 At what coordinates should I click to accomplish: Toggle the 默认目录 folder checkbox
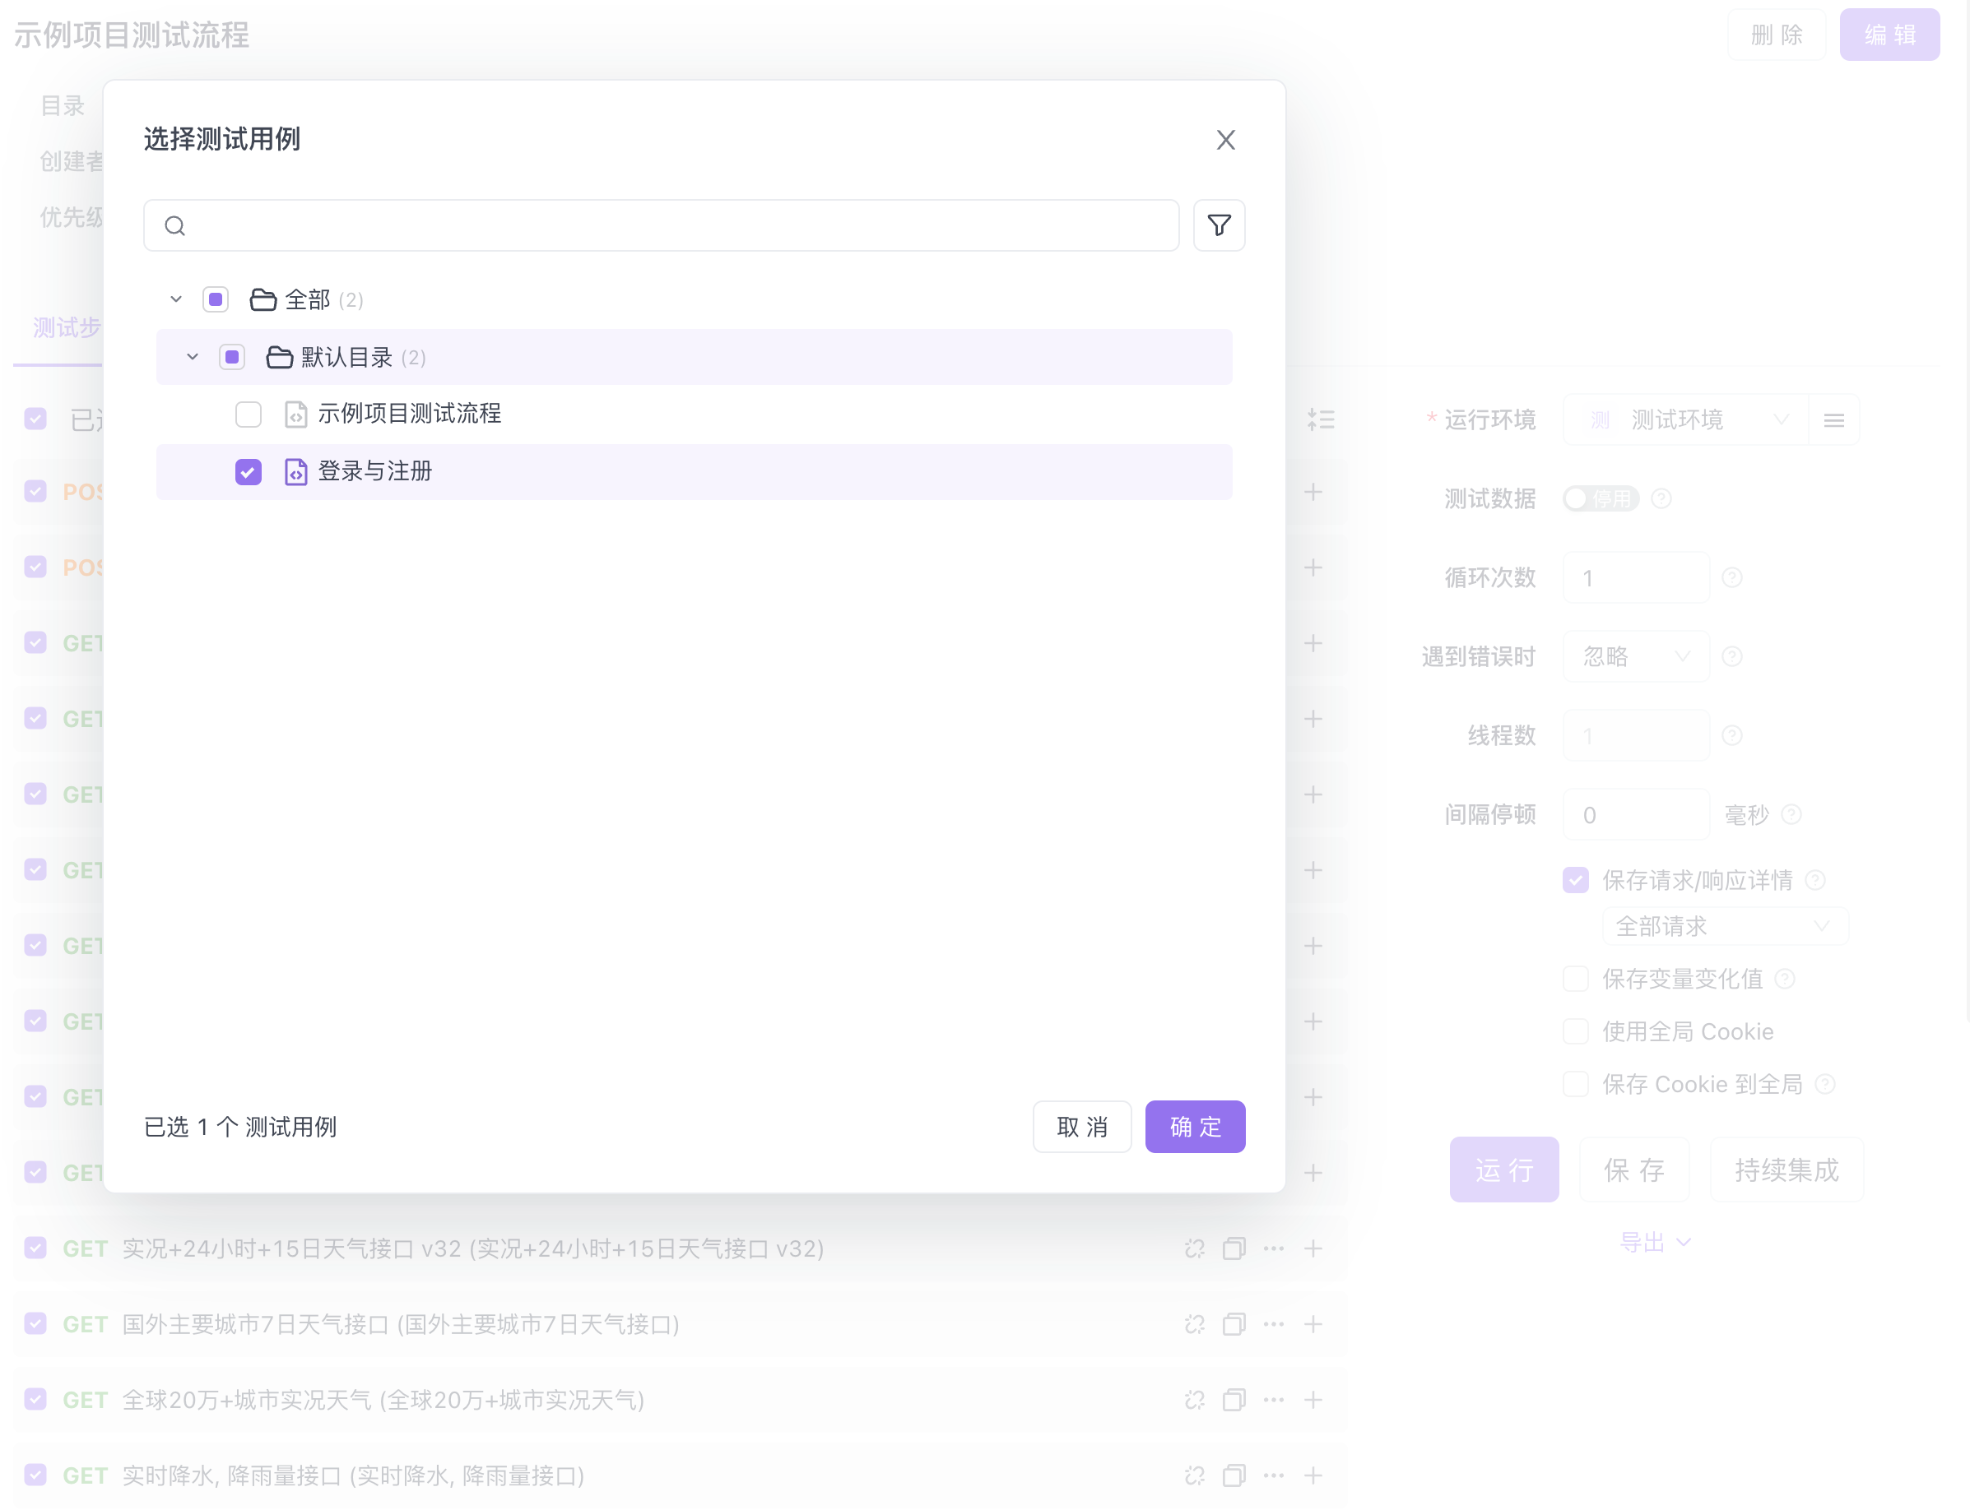[x=232, y=358]
